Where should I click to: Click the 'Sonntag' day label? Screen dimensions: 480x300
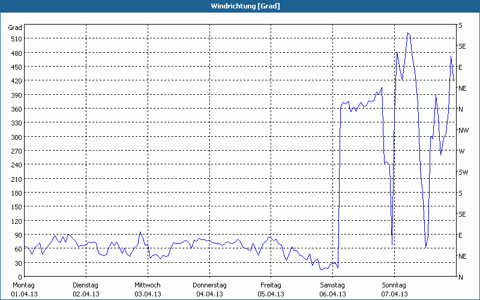(394, 286)
